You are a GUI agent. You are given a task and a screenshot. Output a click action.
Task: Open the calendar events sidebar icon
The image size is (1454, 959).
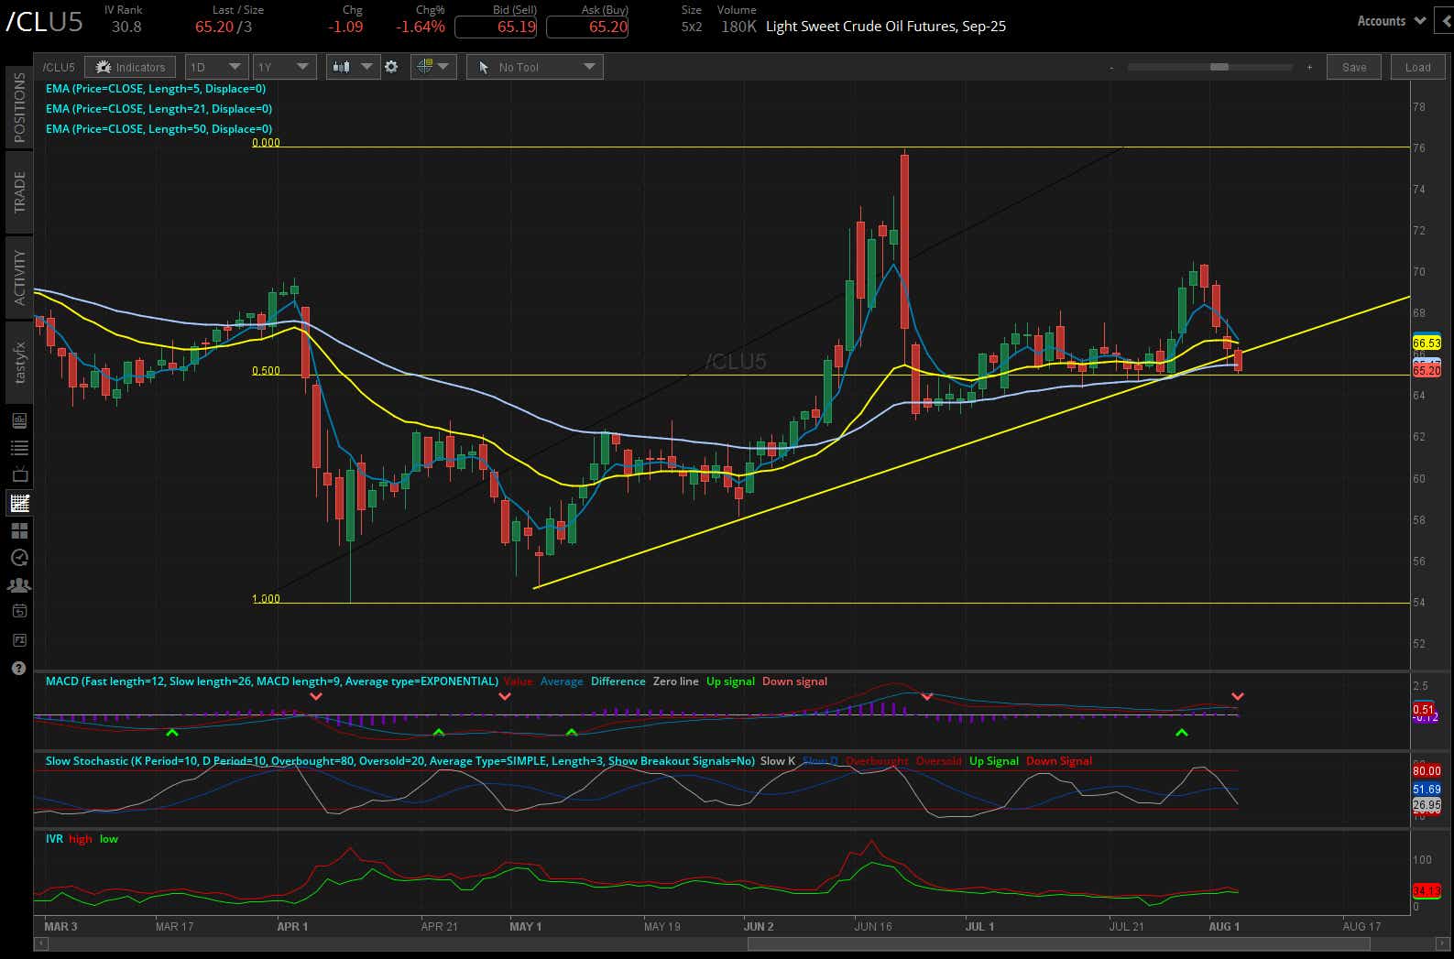coord(19,611)
